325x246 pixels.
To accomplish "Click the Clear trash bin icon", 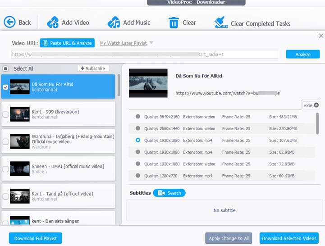I will click(x=174, y=22).
